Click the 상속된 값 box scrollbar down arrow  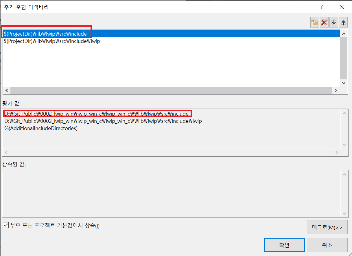[344, 213]
